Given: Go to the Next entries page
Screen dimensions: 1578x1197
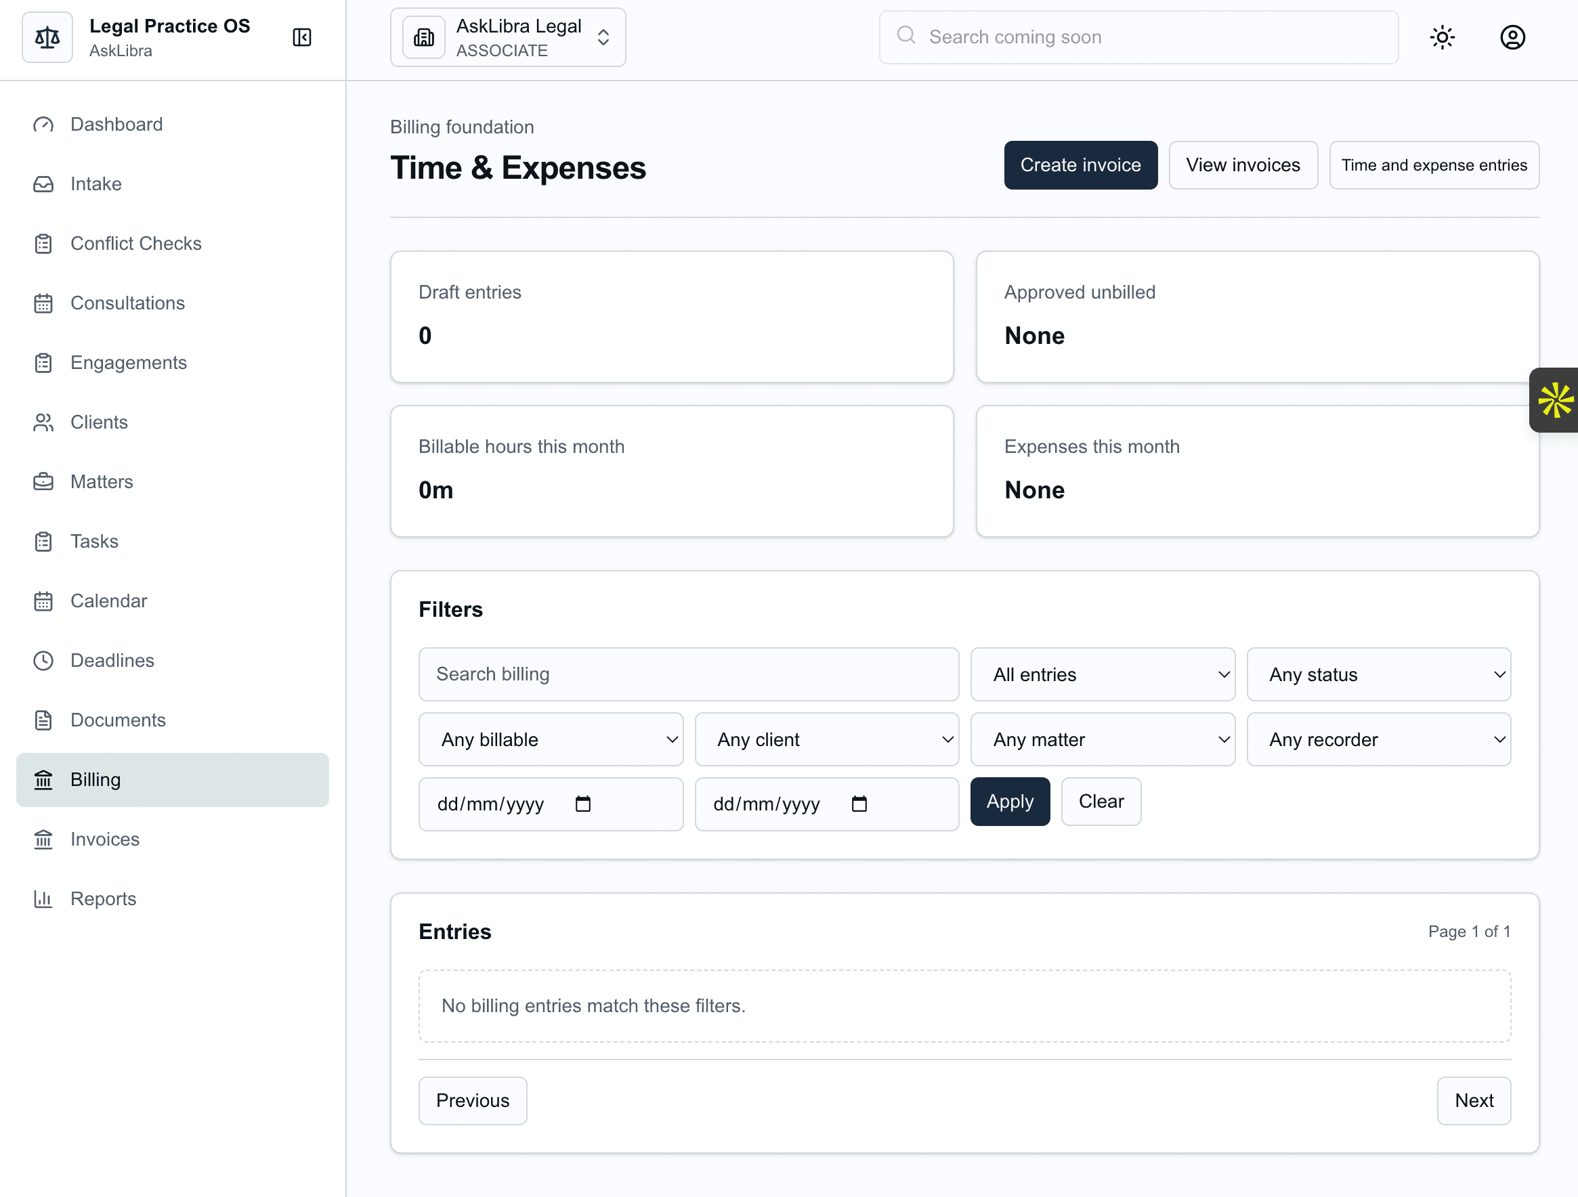Looking at the screenshot, I should point(1474,1101).
